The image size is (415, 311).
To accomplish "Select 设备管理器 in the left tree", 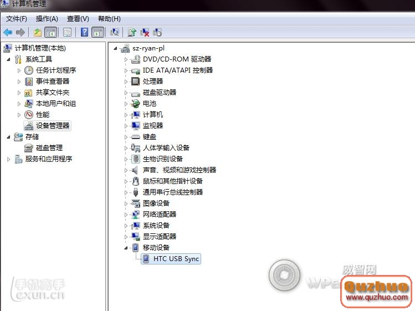I will [x=53, y=126].
